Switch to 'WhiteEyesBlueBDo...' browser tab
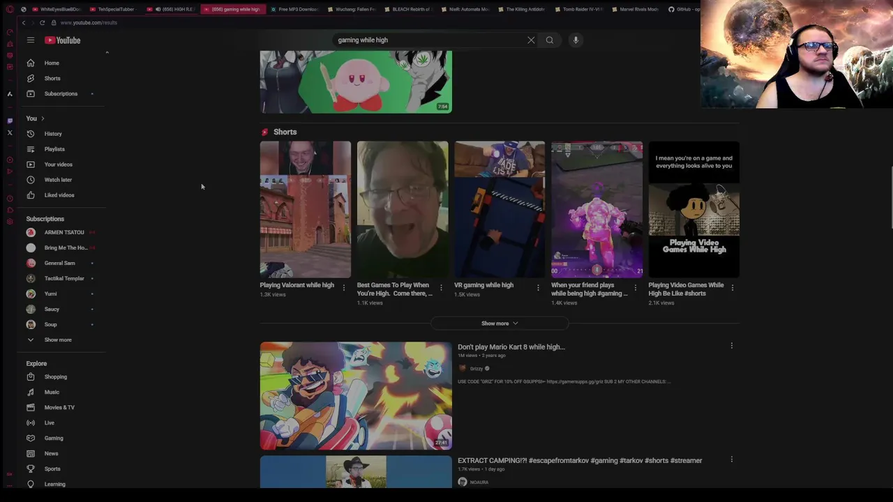The height and width of the screenshot is (502, 893). [x=56, y=9]
